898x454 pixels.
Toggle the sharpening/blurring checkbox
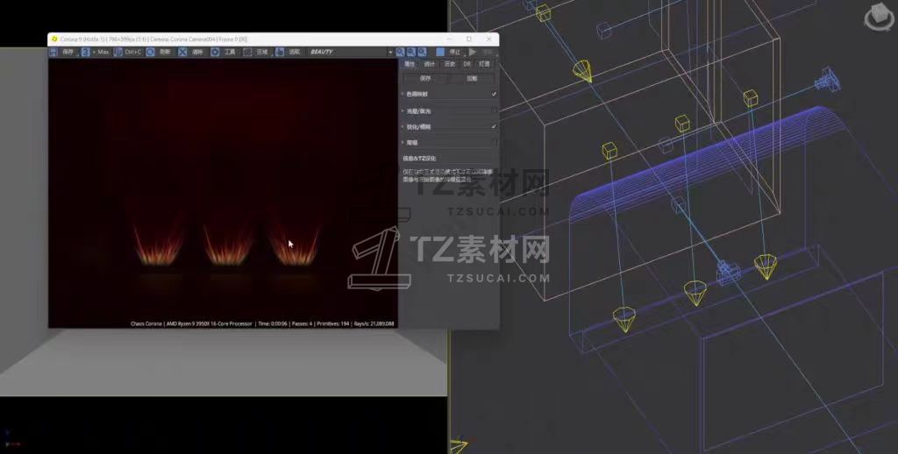(494, 126)
